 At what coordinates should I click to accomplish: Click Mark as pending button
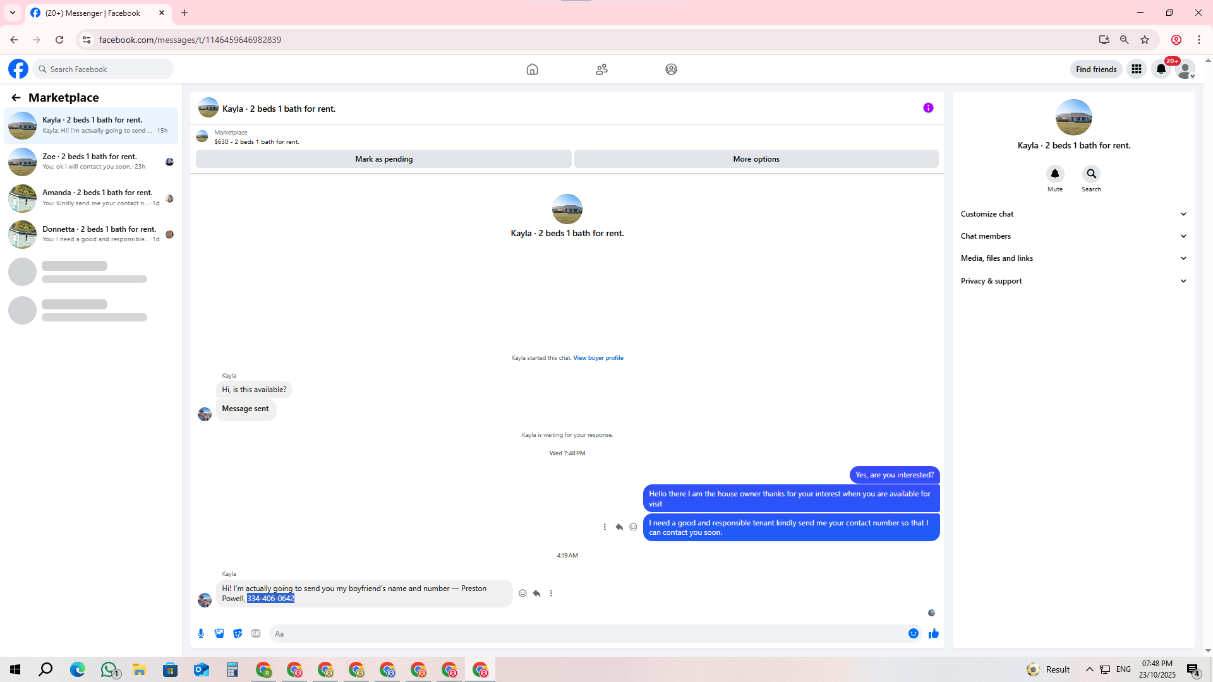click(x=383, y=159)
